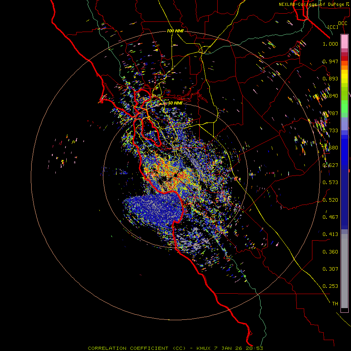Screen dimensions: 351x351
Task: Click the DCC label above the color bar
Action: 342,23
